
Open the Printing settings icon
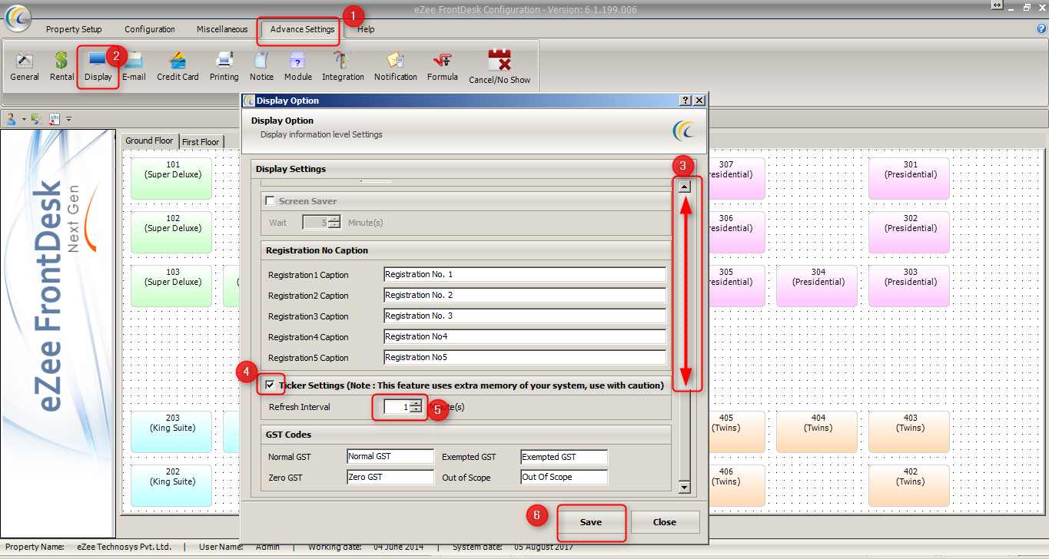click(x=224, y=61)
